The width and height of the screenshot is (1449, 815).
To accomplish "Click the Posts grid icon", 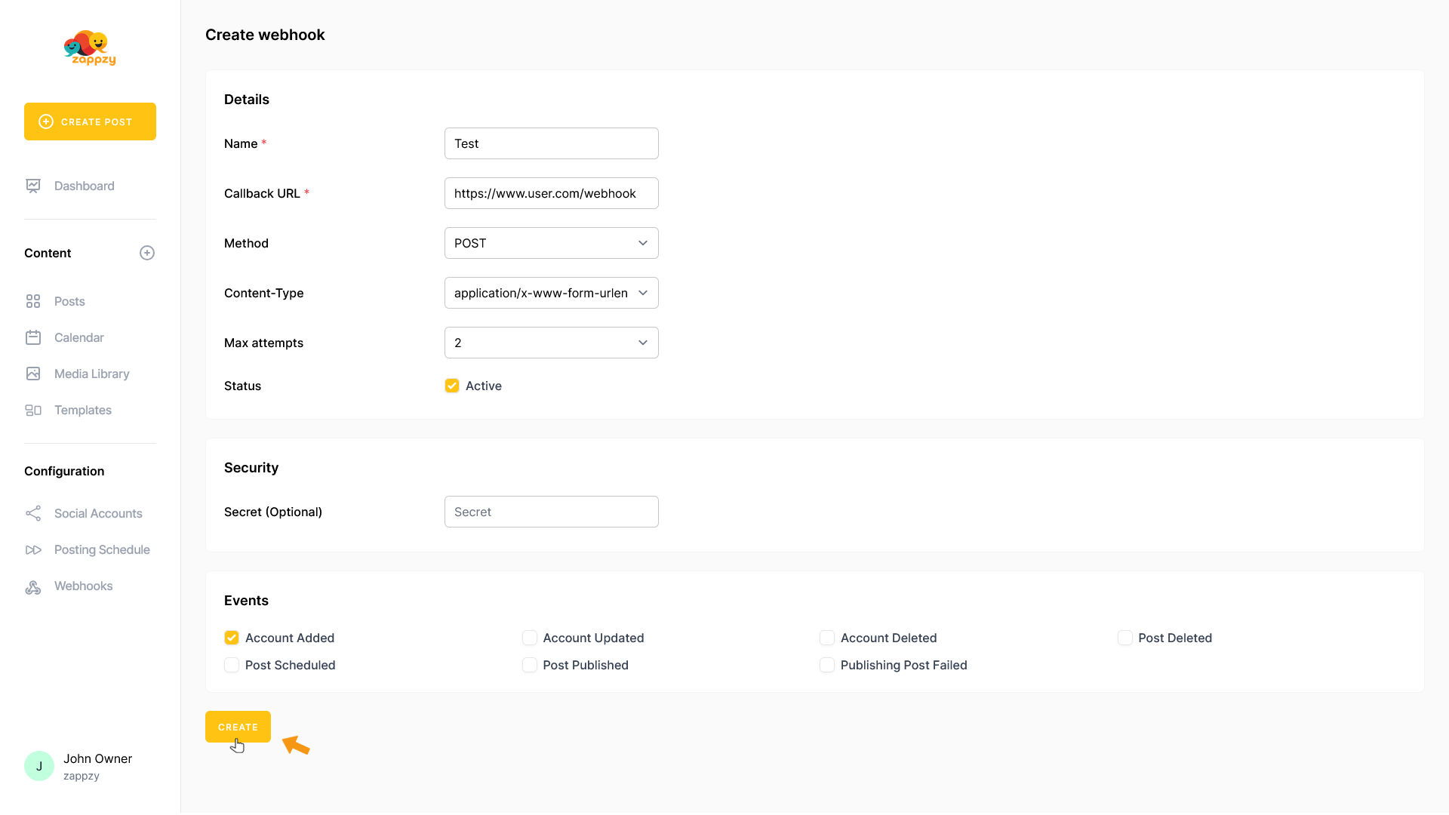I will click(33, 301).
